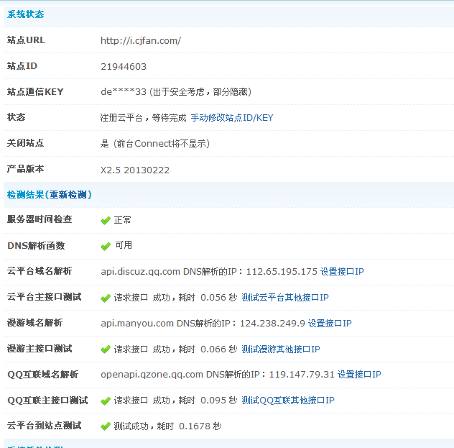
Task: Click IP address 124.238.249.9
Action: pos(272,323)
